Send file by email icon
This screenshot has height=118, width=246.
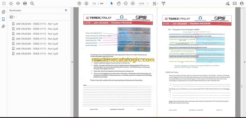click(235, 4)
